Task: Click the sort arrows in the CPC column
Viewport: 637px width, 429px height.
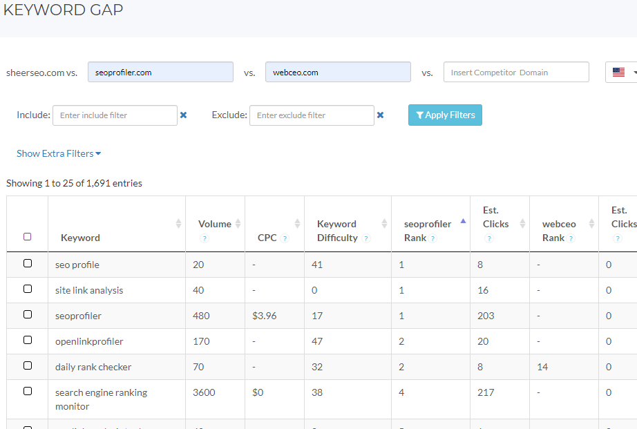Action: (297, 223)
